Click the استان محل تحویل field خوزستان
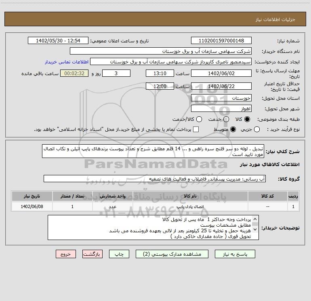Screen dimensions: 311x301 point(221,98)
